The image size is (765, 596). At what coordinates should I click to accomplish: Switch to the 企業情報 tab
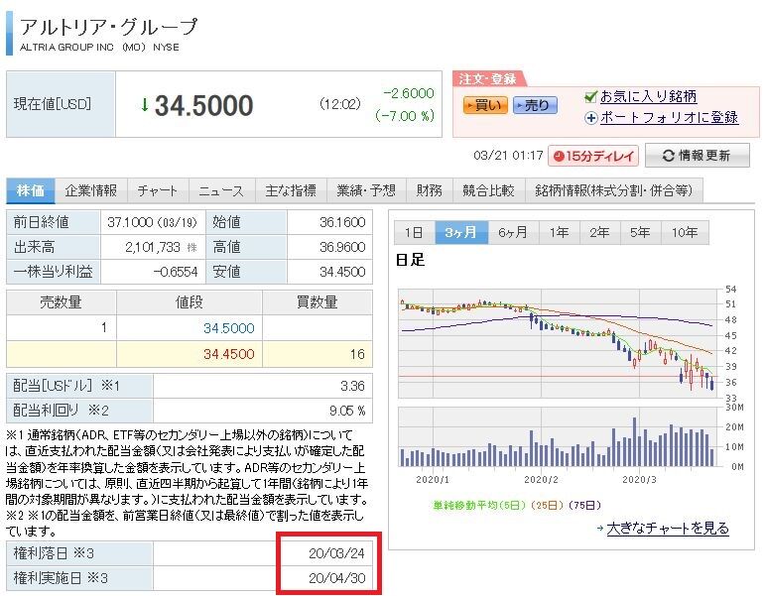[90, 190]
